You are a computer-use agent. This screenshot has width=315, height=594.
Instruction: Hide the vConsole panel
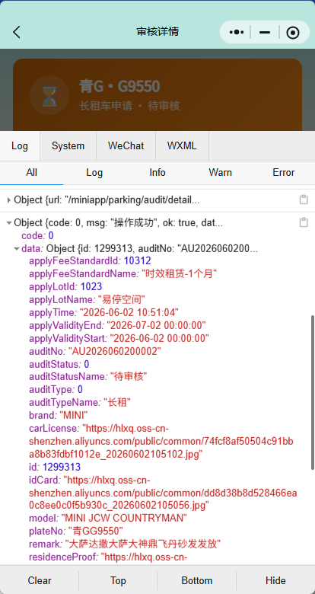pos(275,580)
